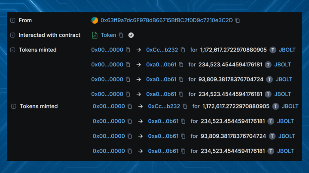The height and width of the screenshot is (173, 309).
Task: Click the T token icon in the upper 1,172,617.27 row
Action: (x=273, y=50)
